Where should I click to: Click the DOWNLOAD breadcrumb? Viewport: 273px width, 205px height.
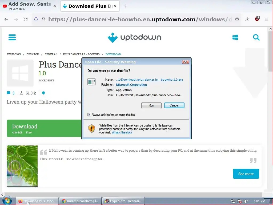click(113, 54)
